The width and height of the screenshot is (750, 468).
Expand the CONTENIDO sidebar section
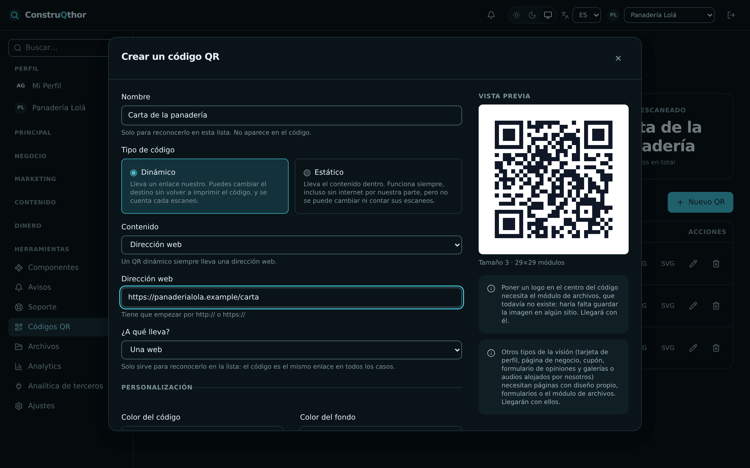(35, 203)
